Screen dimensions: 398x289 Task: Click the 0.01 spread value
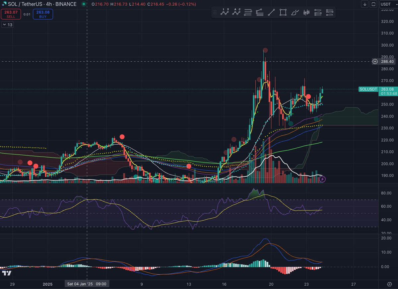tap(27, 14)
